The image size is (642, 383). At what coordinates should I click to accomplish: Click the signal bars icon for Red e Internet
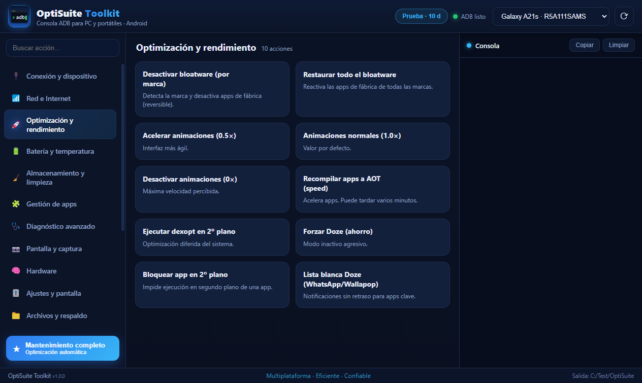tap(16, 98)
